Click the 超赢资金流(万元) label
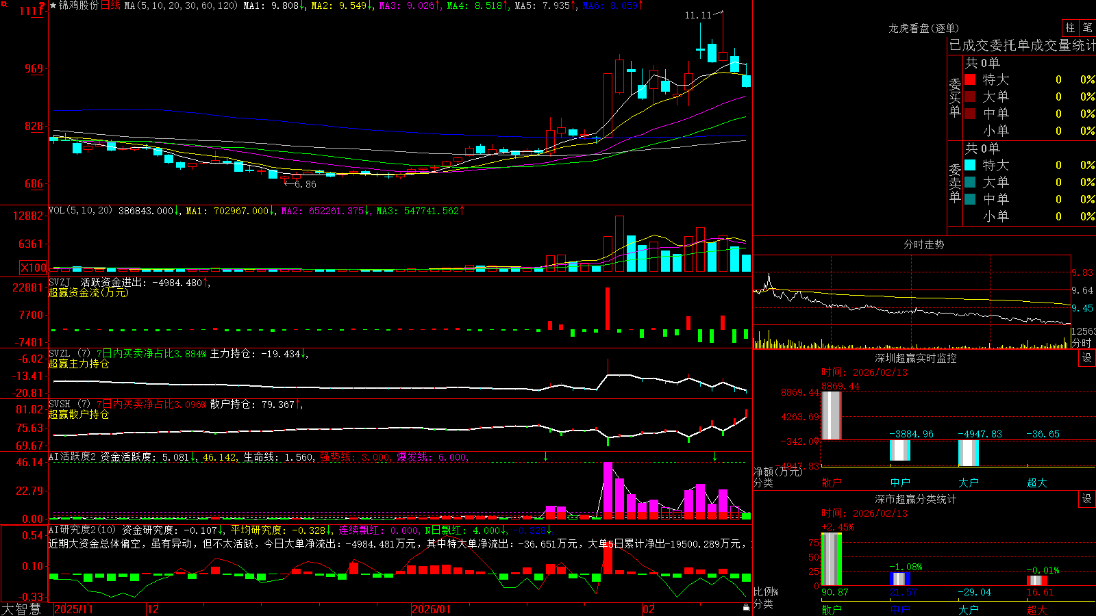Screen dimensions: 1096x616 (88, 292)
